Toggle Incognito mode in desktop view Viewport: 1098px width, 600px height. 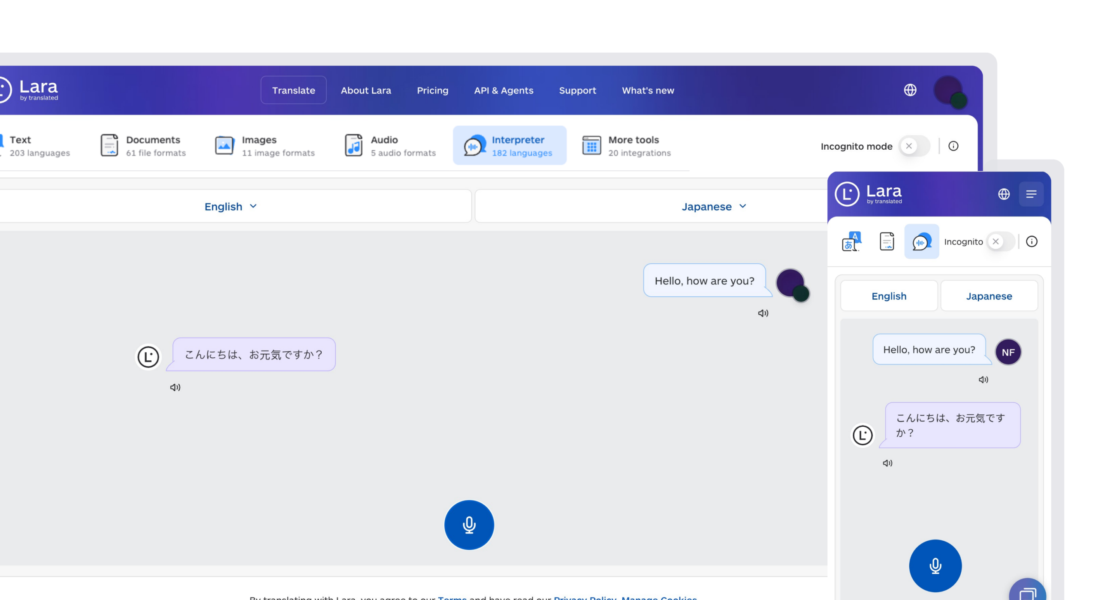[914, 146]
